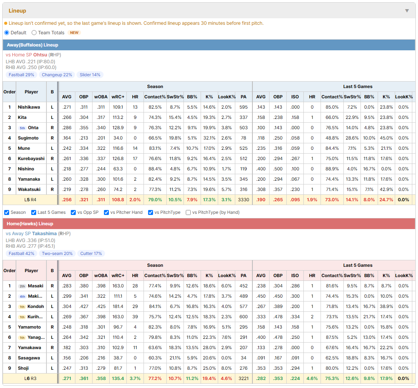The height and width of the screenshot is (388, 418).
Task: Click the 5th badge beside Ohta
Action: tap(22, 128)
